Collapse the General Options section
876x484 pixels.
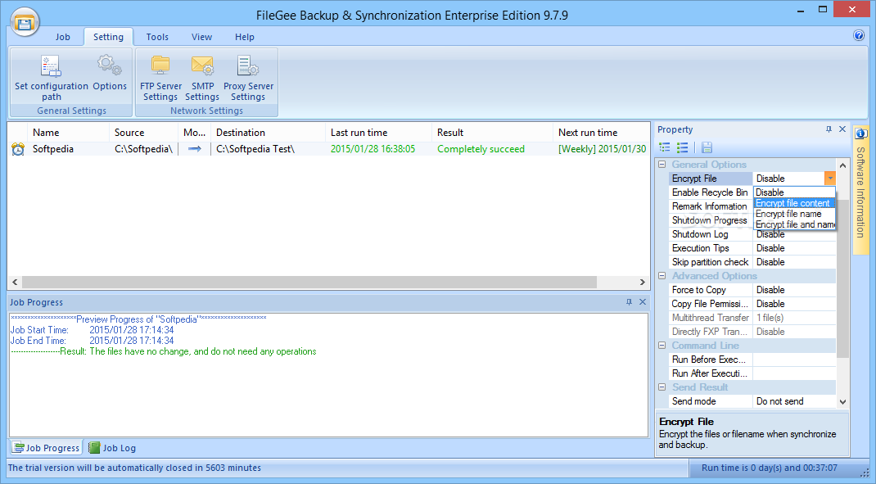(x=662, y=165)
